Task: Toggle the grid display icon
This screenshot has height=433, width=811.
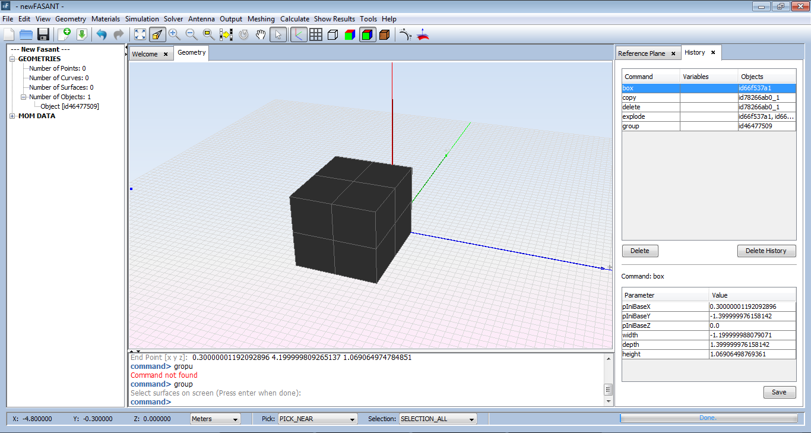Action: (316, 34)
